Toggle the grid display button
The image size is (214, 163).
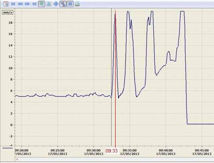(x=70, y=4)
